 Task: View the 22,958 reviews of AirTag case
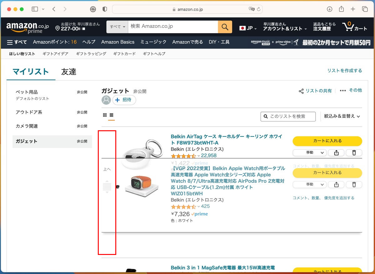[209, 156]
